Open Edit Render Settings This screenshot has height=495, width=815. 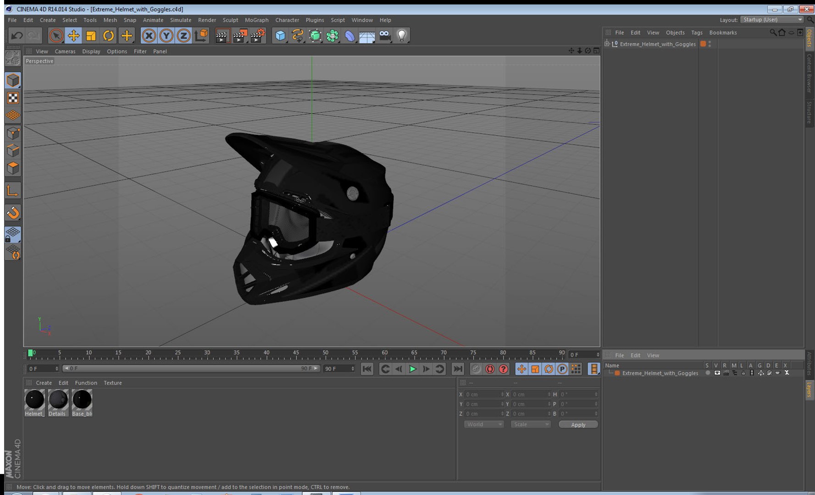coord(258,35)
